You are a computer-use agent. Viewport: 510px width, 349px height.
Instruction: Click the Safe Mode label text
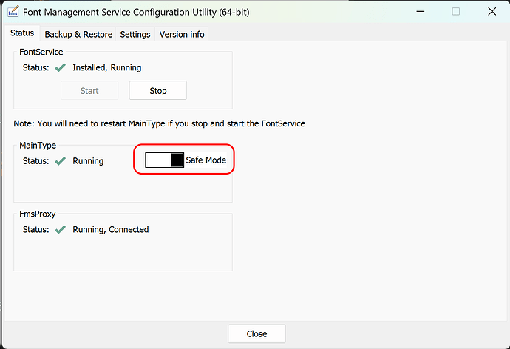206,160
